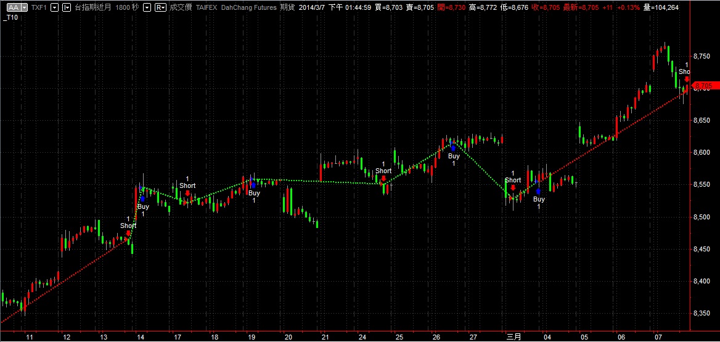
Task: Click the Short marker above date 24
Action: coord(383,171)
